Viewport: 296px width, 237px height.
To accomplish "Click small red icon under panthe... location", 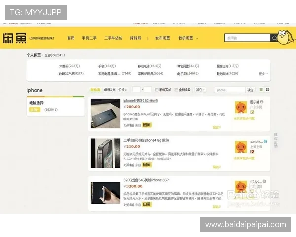I will coord(252,152).
